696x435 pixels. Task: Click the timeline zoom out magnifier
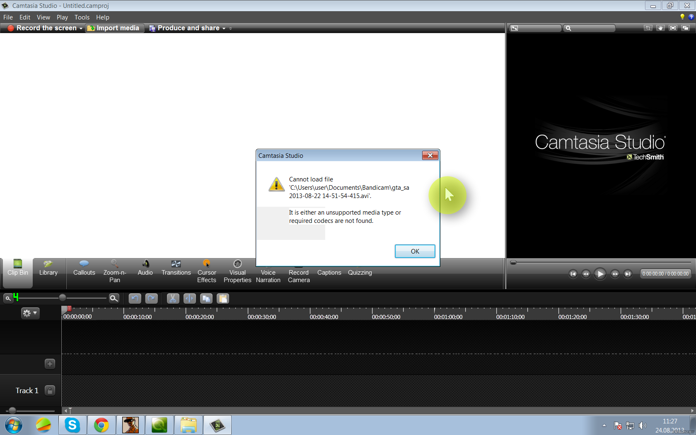(x=8, y=298)
